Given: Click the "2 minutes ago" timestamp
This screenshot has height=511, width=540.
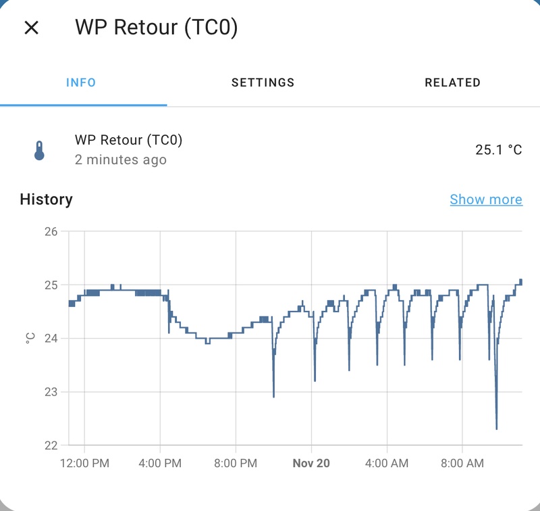Looking at the screenshot, I should pos(120,160).
